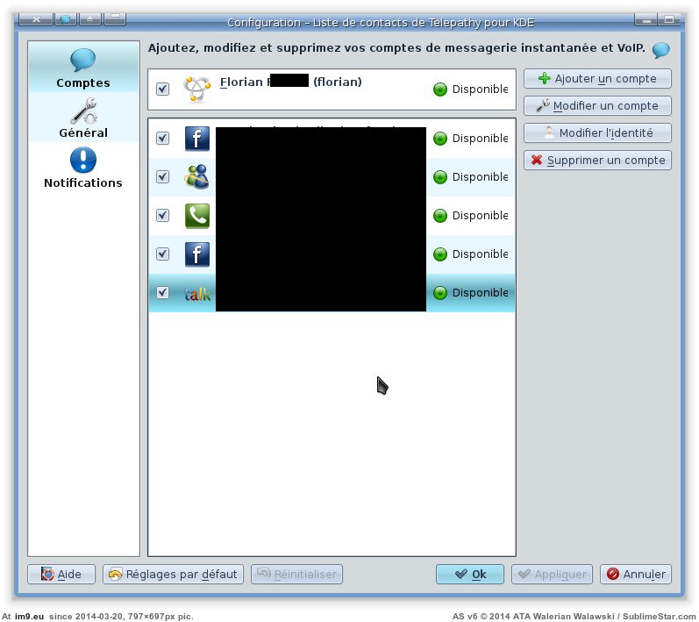
Task: Disable the MSN Messenger account checkbox
Action: [x=162, y=177]
